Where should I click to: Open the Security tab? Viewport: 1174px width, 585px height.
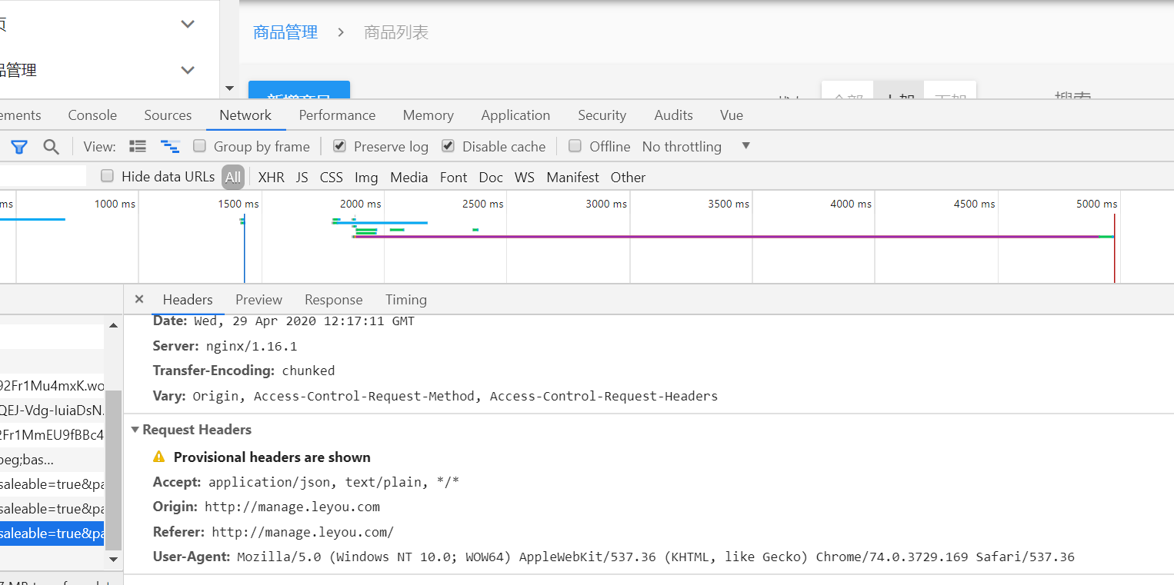point(602,115)
